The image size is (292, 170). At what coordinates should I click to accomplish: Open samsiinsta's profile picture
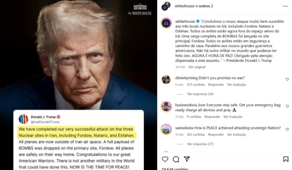(x=166, y=129)
